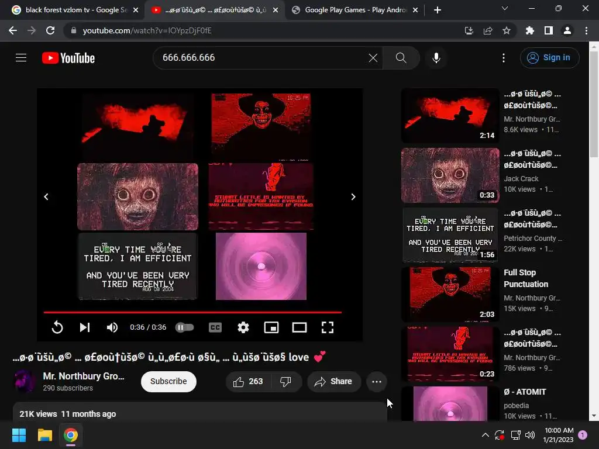The image size is (599, 449).
Task: Click Chrome icon in taskbar
Action: [71, 435]
